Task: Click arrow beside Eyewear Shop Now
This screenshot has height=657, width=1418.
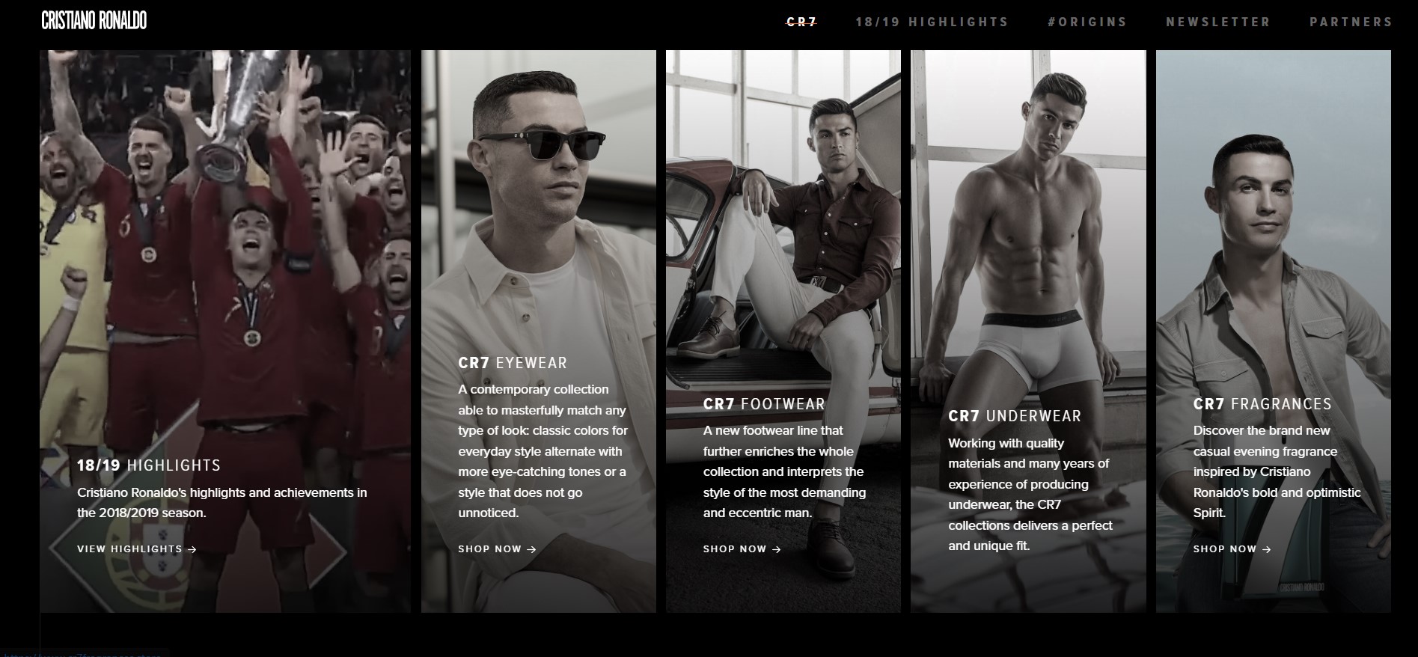Action: [x=532, y=549]
